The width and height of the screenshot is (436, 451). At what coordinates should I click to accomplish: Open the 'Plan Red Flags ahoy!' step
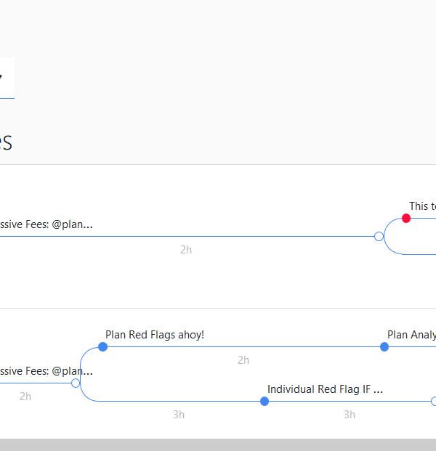pyautogui.click(x=155, y=335)
